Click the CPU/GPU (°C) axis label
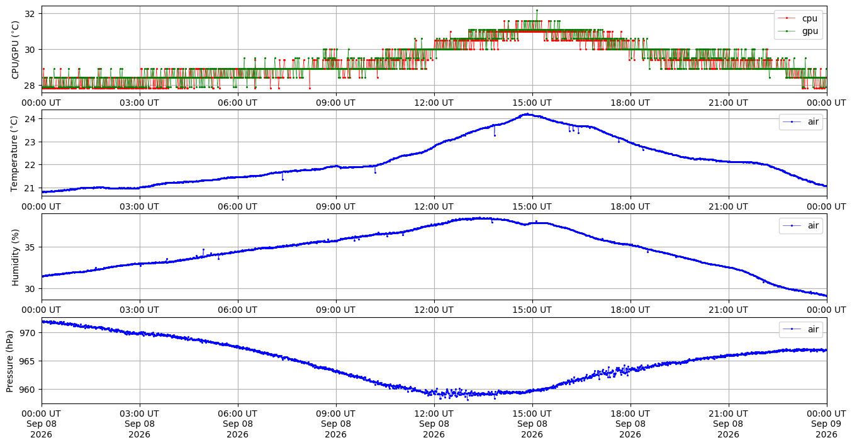Viewport: 852px width, 445px height. pos(16,50)
